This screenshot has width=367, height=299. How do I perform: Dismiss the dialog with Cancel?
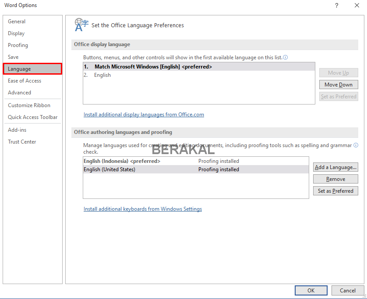point(348,291)
